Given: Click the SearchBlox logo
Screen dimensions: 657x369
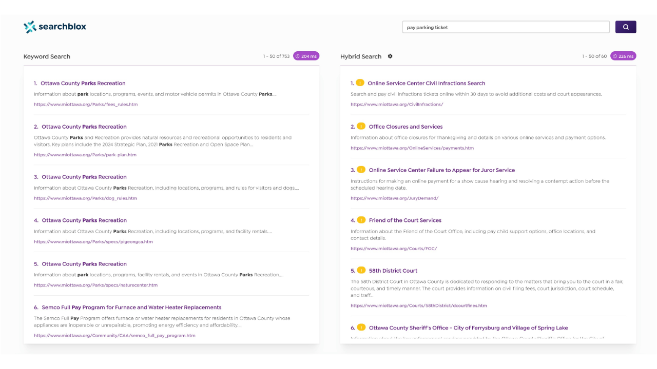Looking at the screenshot, I should 55,27.
